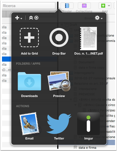Click the double-chevron collapse icon in popup header
The image size is (117, 151).
click(x=31, y=18)
